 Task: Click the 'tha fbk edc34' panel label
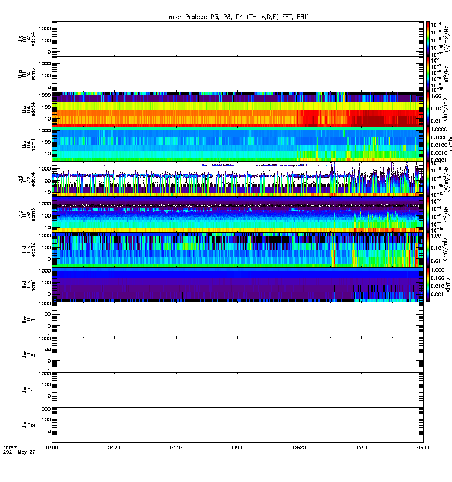[29, 109]
